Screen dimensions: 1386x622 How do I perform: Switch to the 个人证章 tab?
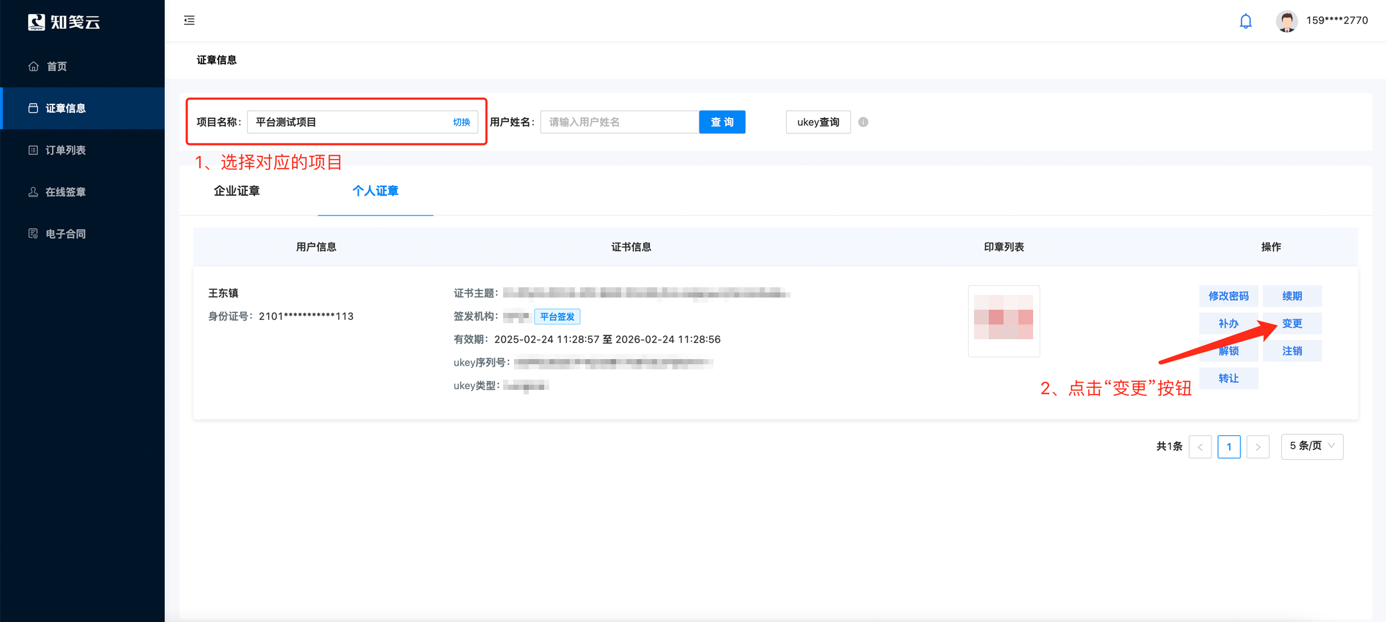pyautogui.click(x=375, y=190)
